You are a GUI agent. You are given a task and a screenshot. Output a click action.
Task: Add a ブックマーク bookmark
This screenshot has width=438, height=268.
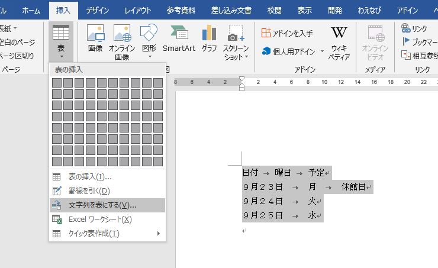point(420,42)
